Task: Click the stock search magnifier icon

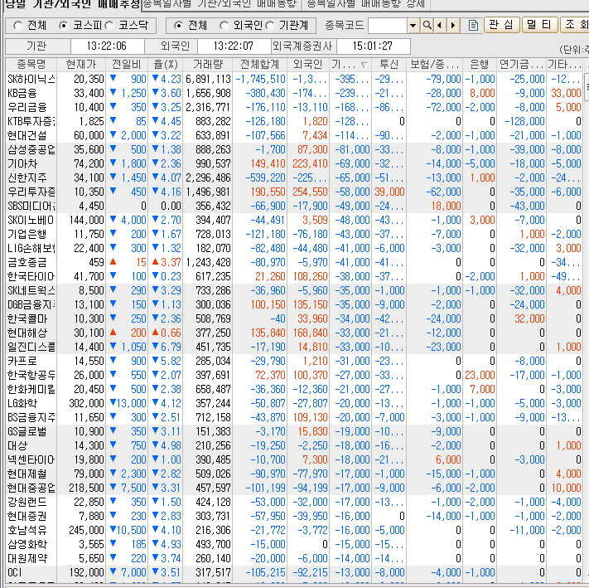Action: (427, 26)
